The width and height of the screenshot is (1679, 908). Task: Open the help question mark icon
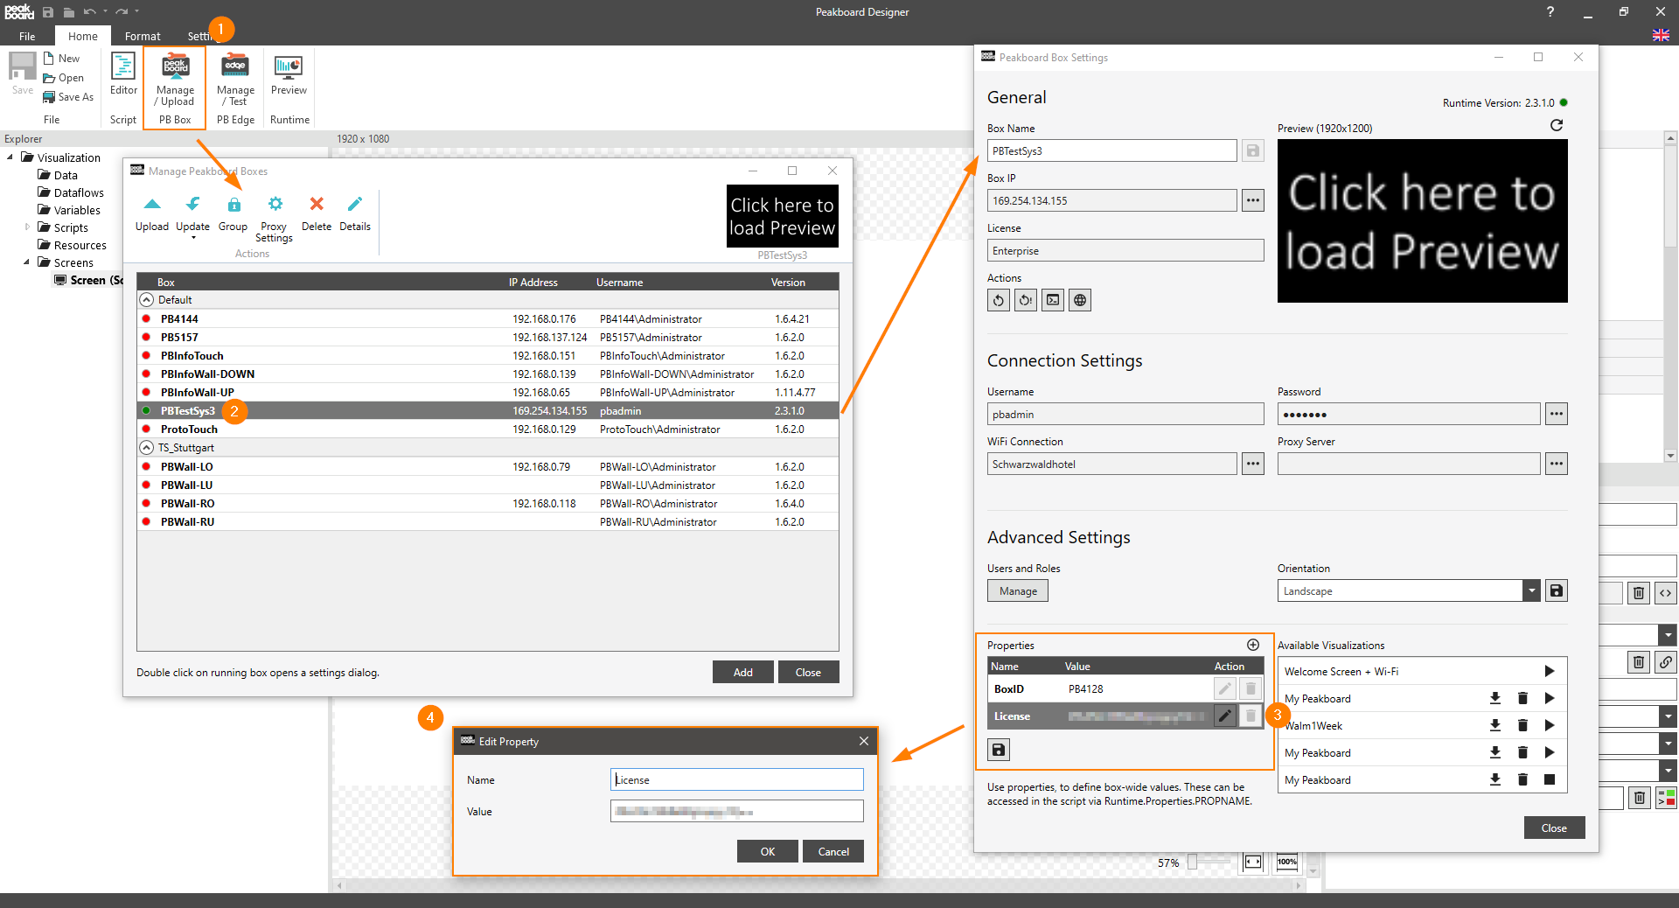1550,11
